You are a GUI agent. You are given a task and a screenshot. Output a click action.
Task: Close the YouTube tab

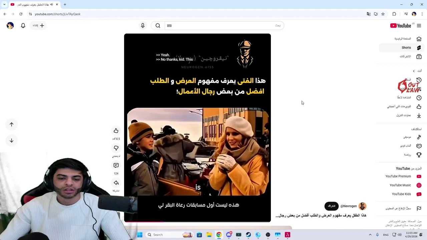[57, 5]
